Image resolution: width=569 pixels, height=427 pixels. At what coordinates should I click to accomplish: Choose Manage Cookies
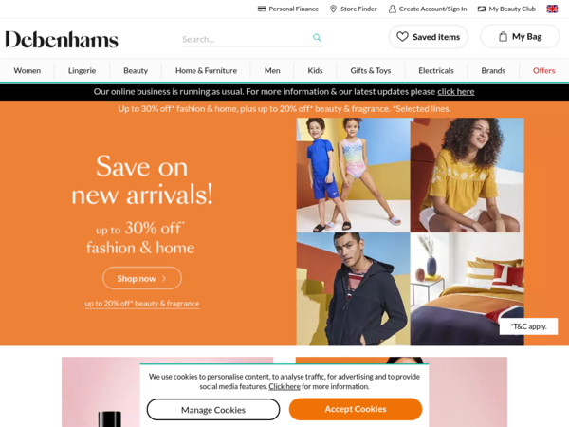[213, 410]
